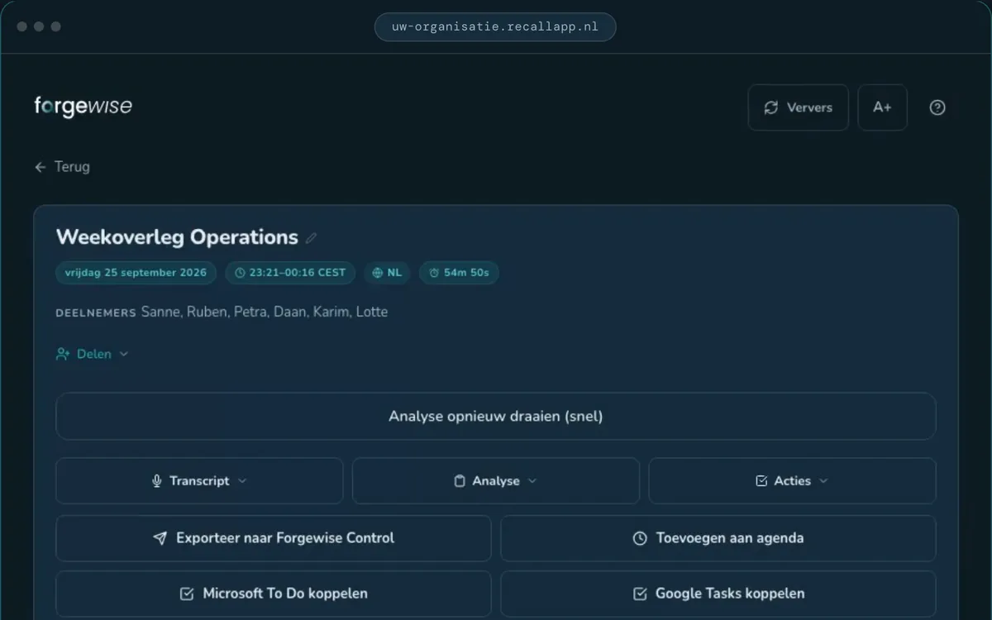This screenshot has width=992, height=620.
Task: Expand the Analyse dropdown
Action: pos(496,481)
